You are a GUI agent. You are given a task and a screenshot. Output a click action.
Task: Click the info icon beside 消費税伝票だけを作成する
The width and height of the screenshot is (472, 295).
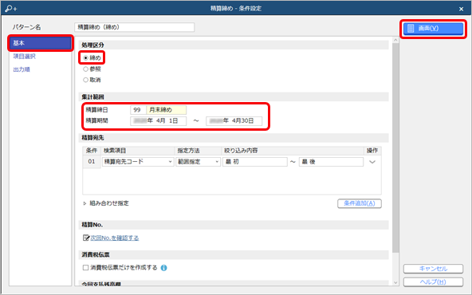coord(163,268)
